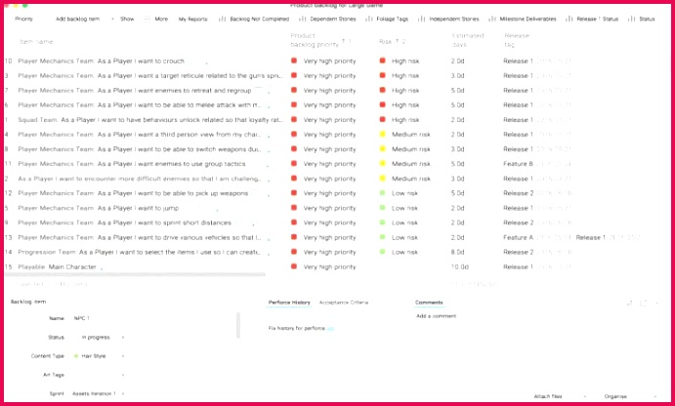Screen dimensions: 675x406
Task: Click '8.0d' estimate on Progression Team row
Action: point(457,252)
